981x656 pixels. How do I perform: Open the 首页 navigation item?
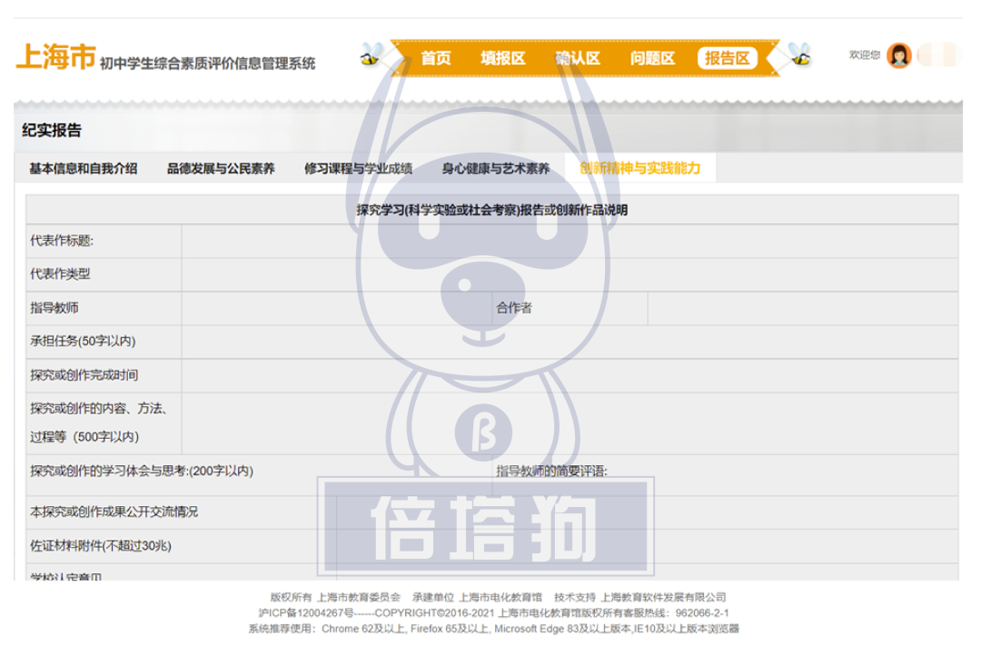436,58
